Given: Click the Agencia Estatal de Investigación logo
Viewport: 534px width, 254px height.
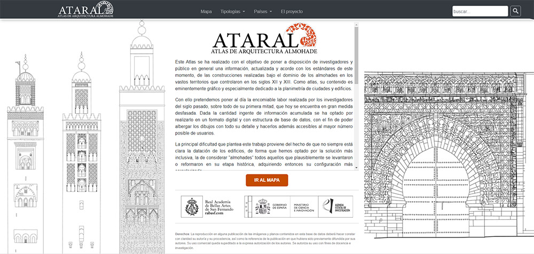Looking at the screenshot, I should (336, 207).
